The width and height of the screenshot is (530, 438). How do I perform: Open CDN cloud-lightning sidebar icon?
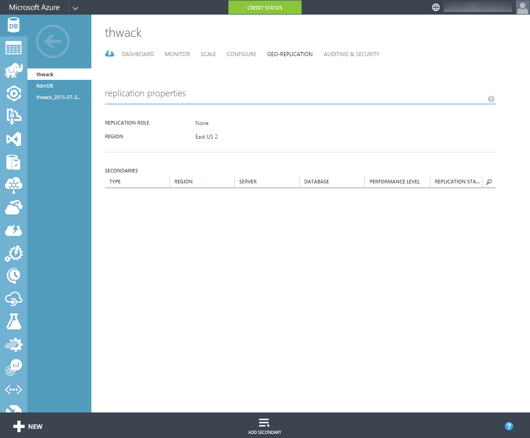[14, 230]
